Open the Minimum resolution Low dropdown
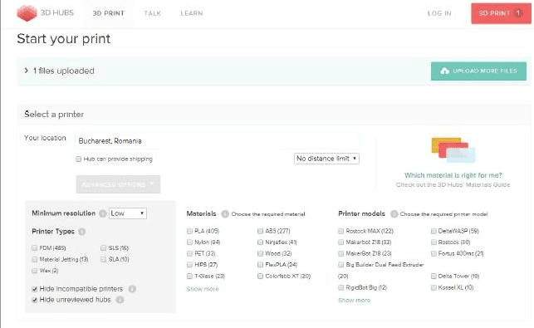 pyautogui.click(x=128, y=213)
